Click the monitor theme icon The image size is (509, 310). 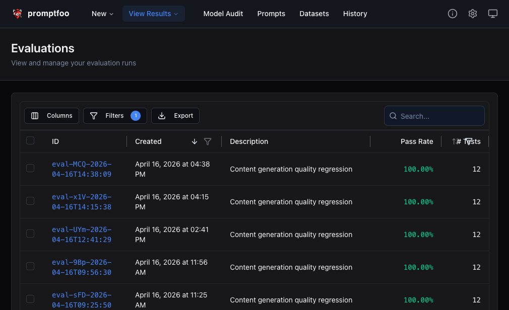tap(493, 14)
